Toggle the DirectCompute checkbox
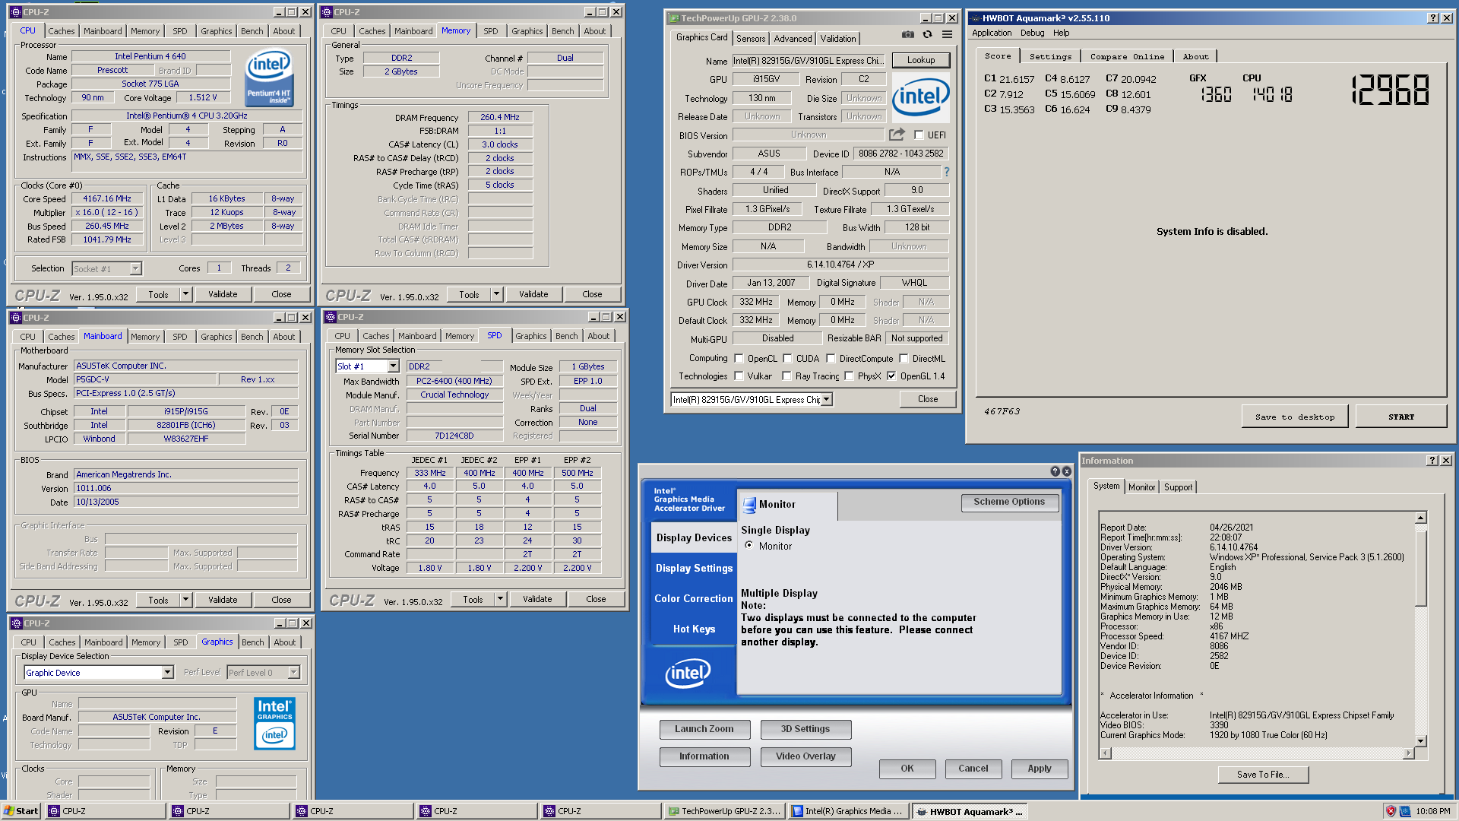 click(831, 358)
